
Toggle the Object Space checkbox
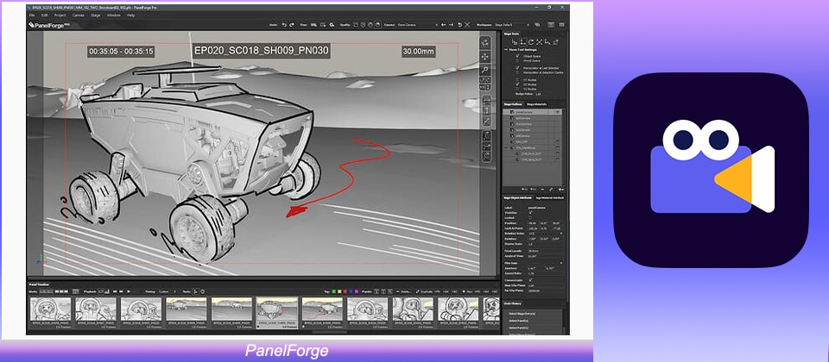point(517,57)
